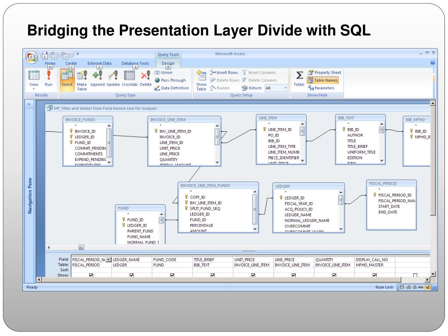
Task: Click Delete Rows in Query Setup
Action: point(224,80)
